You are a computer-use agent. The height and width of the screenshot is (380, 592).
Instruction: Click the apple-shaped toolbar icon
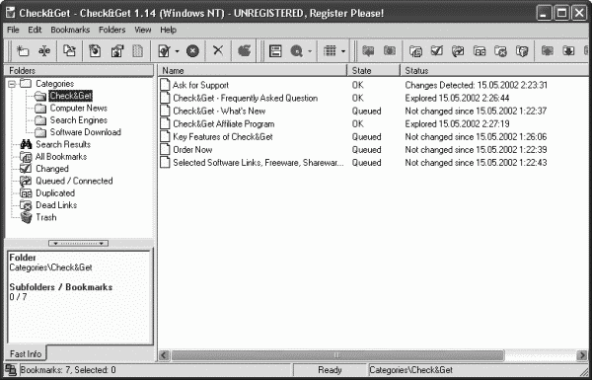click(x=245, y=50)
